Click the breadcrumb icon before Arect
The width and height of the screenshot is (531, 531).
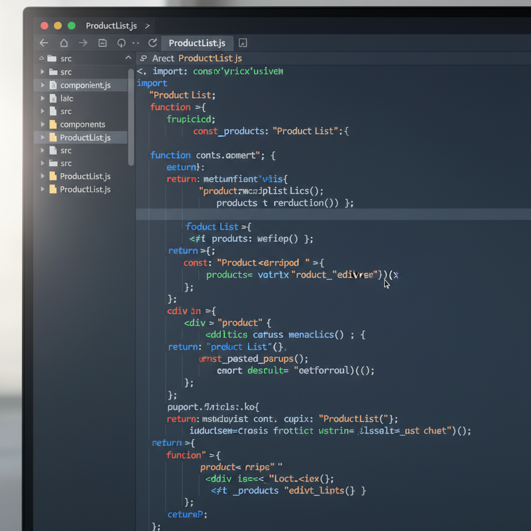coord(144,59)
